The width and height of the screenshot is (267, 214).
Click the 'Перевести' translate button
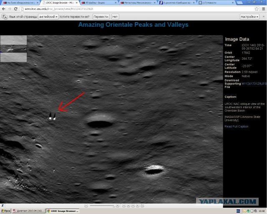point(101,17)
